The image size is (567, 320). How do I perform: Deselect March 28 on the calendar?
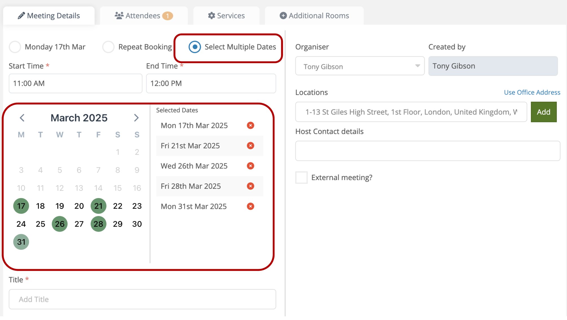(98, 224)
